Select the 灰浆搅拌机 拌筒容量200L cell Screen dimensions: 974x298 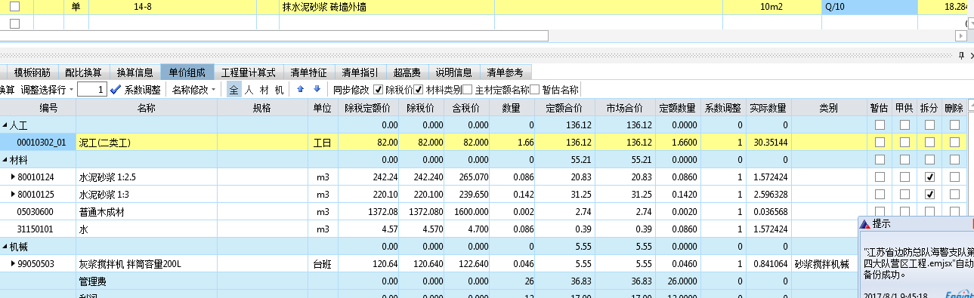[x=147, y=263]
